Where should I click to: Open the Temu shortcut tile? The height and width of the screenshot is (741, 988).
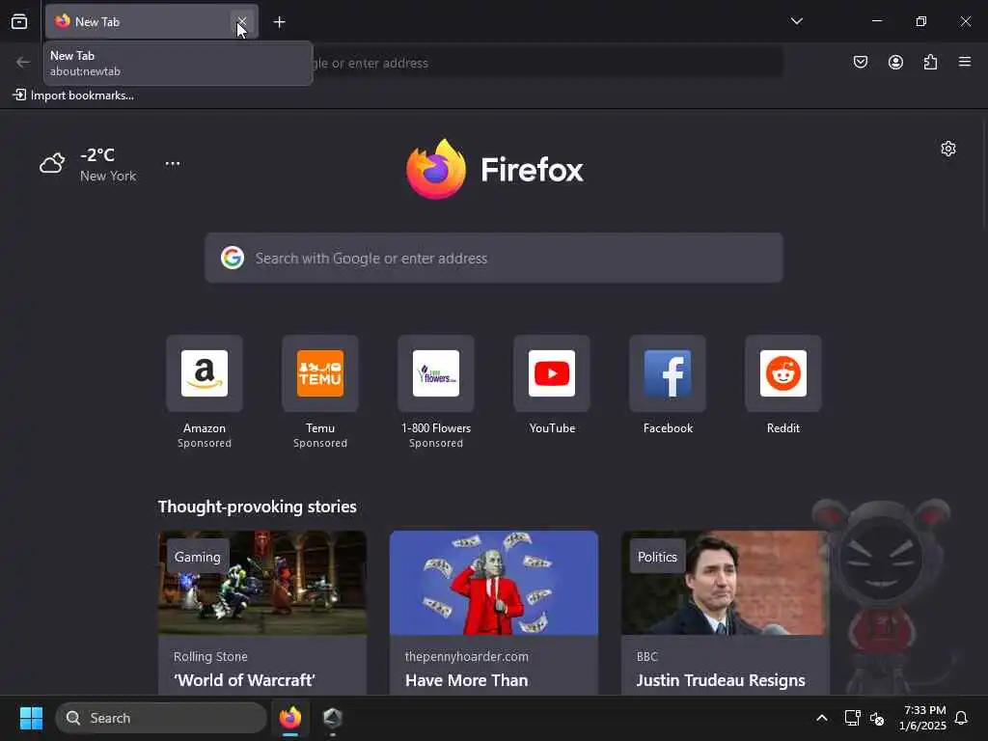pyautogui.click(x=320, y=373)
